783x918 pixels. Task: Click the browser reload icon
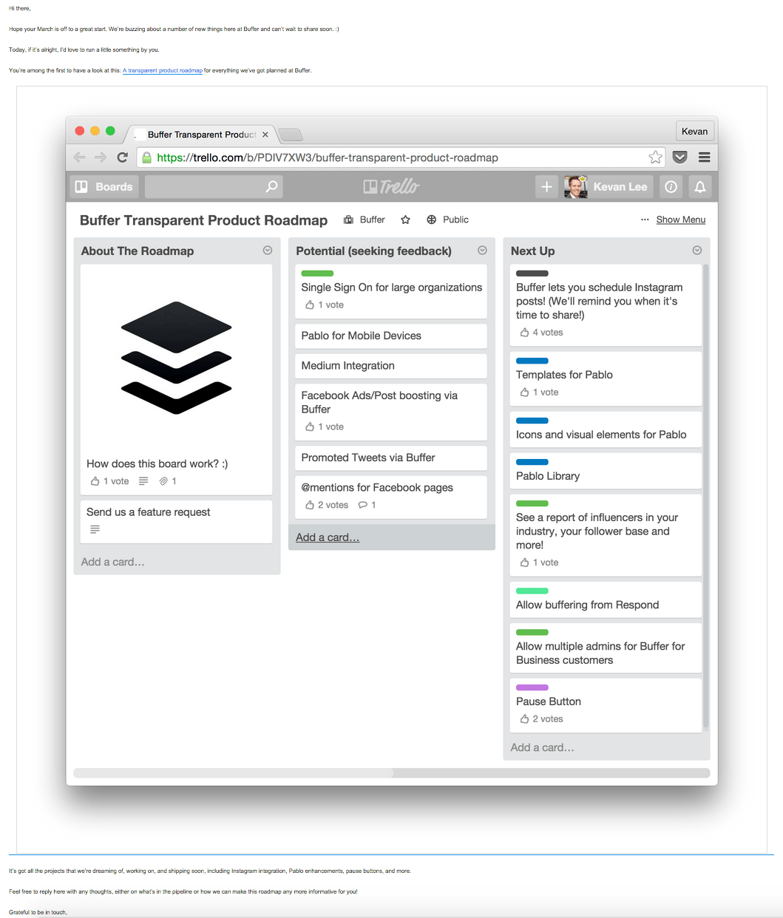[123, 157]
